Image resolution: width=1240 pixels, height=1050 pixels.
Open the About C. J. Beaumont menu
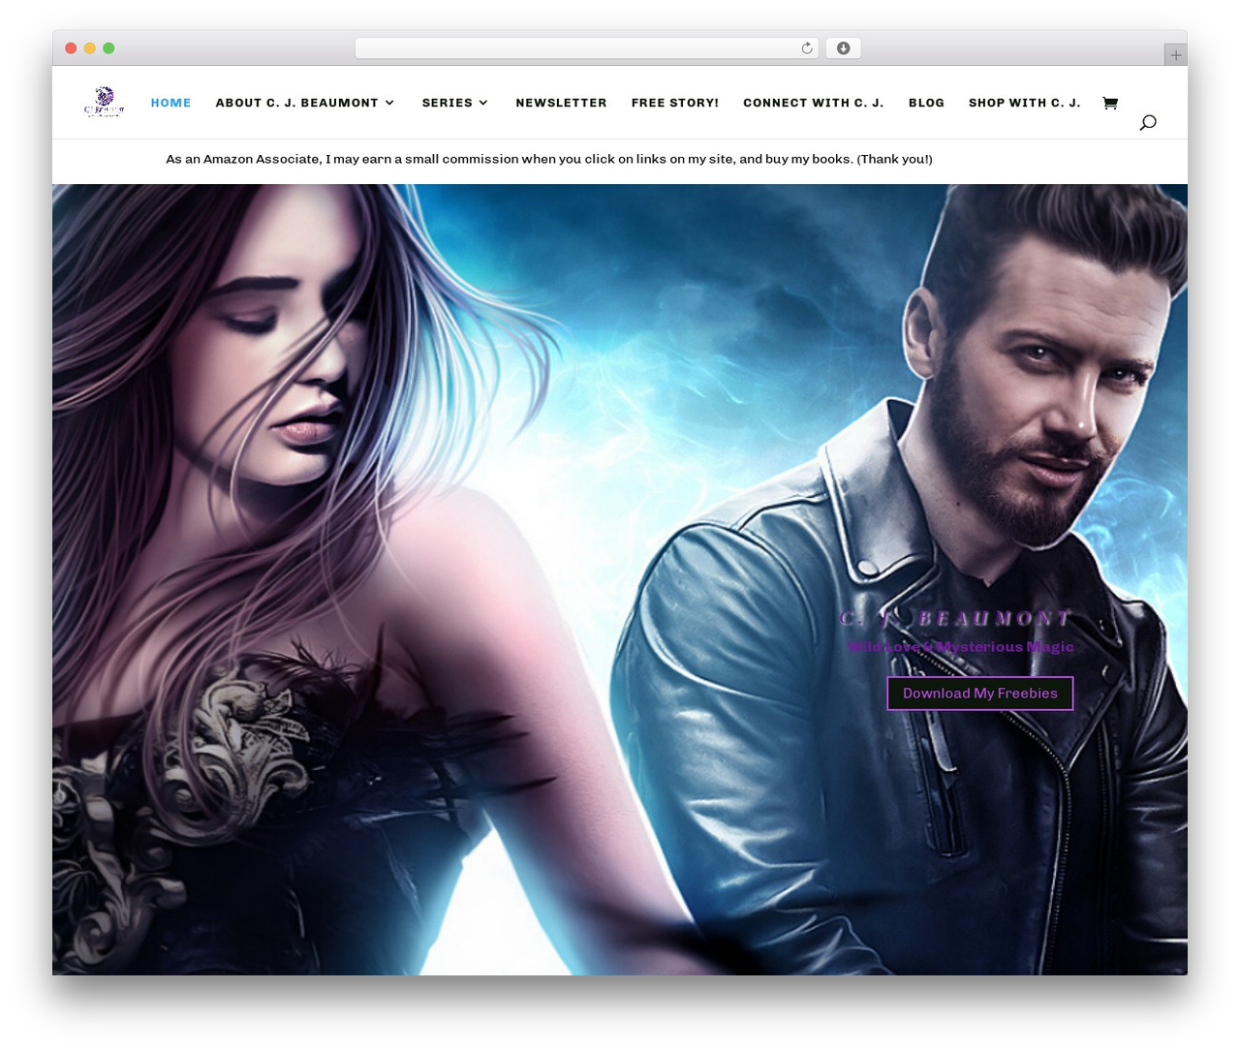coord(296,103)
